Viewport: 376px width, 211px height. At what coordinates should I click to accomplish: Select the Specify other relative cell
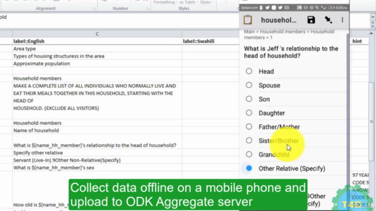click(x=97, y=152)
